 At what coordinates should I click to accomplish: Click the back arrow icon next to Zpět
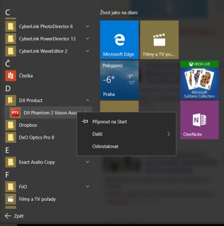pos(8,216)
